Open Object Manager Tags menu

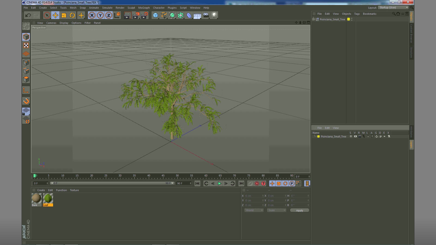(x=357, y=14)
